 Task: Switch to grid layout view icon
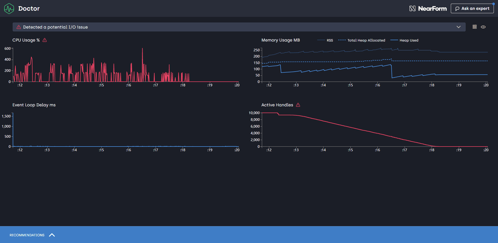[475, 27]
